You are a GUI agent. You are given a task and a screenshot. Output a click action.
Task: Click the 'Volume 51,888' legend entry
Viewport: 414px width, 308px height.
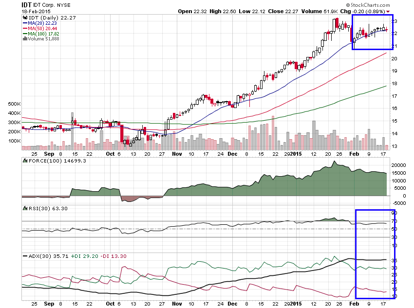43,39
